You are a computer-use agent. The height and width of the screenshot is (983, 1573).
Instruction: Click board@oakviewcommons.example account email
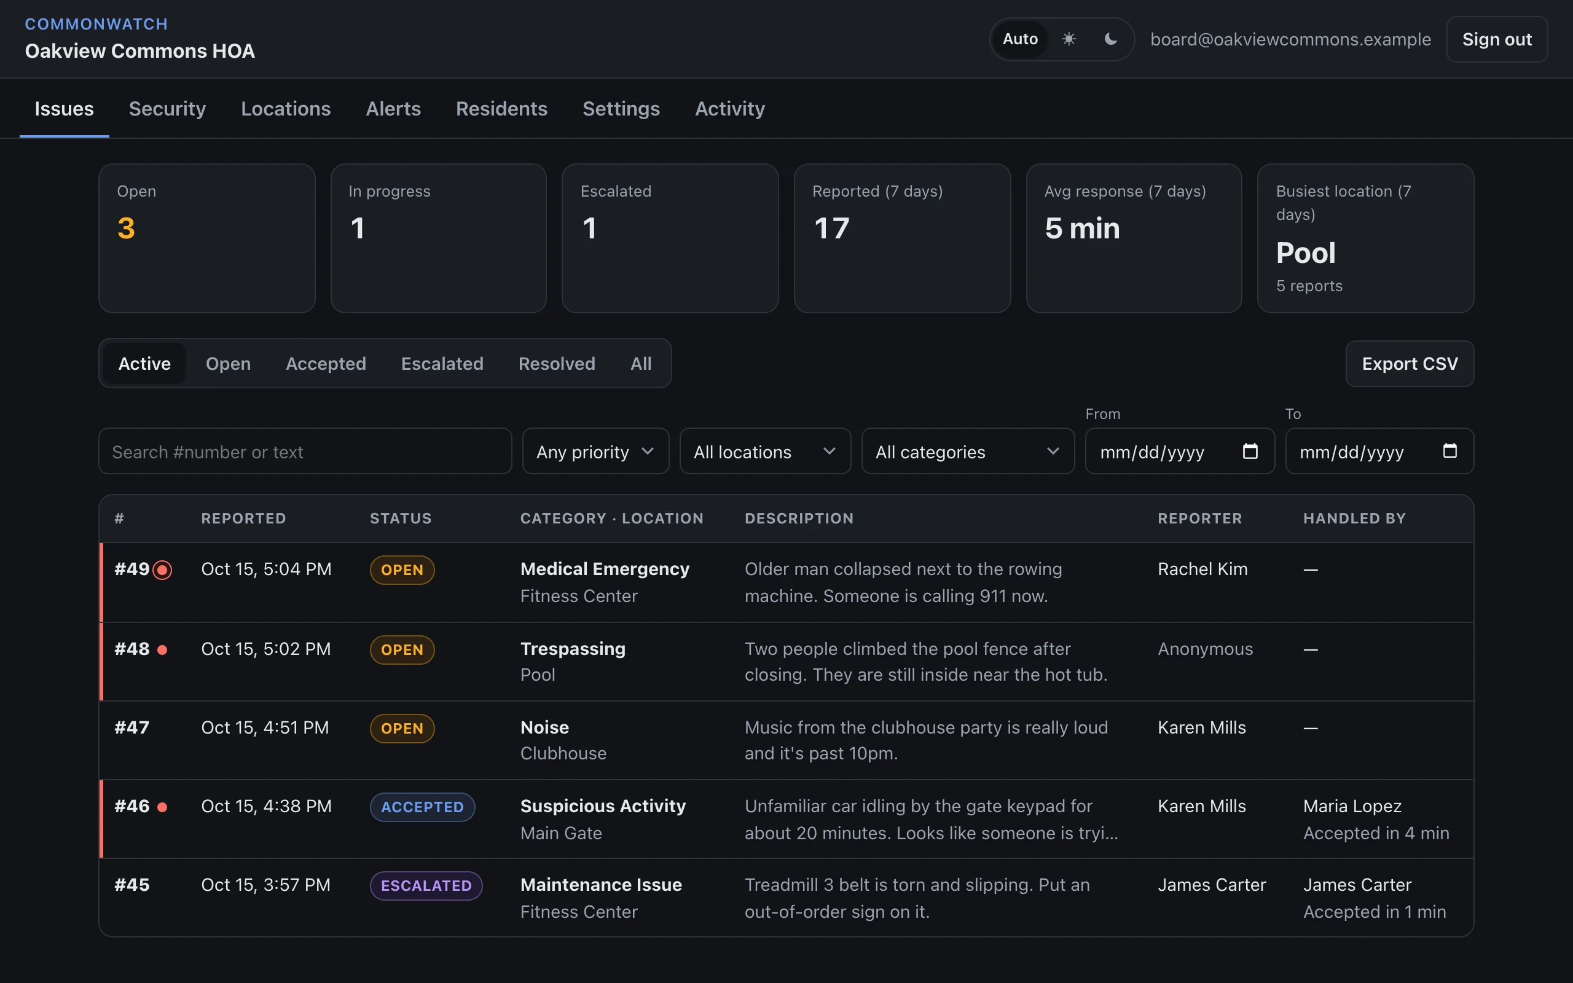click(x=1290, y=39)
